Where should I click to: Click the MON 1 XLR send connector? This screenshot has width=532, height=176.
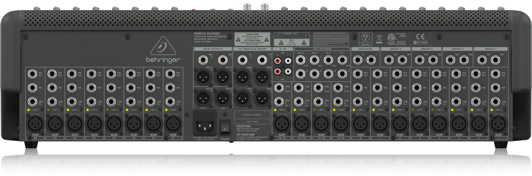coord(262,77)
